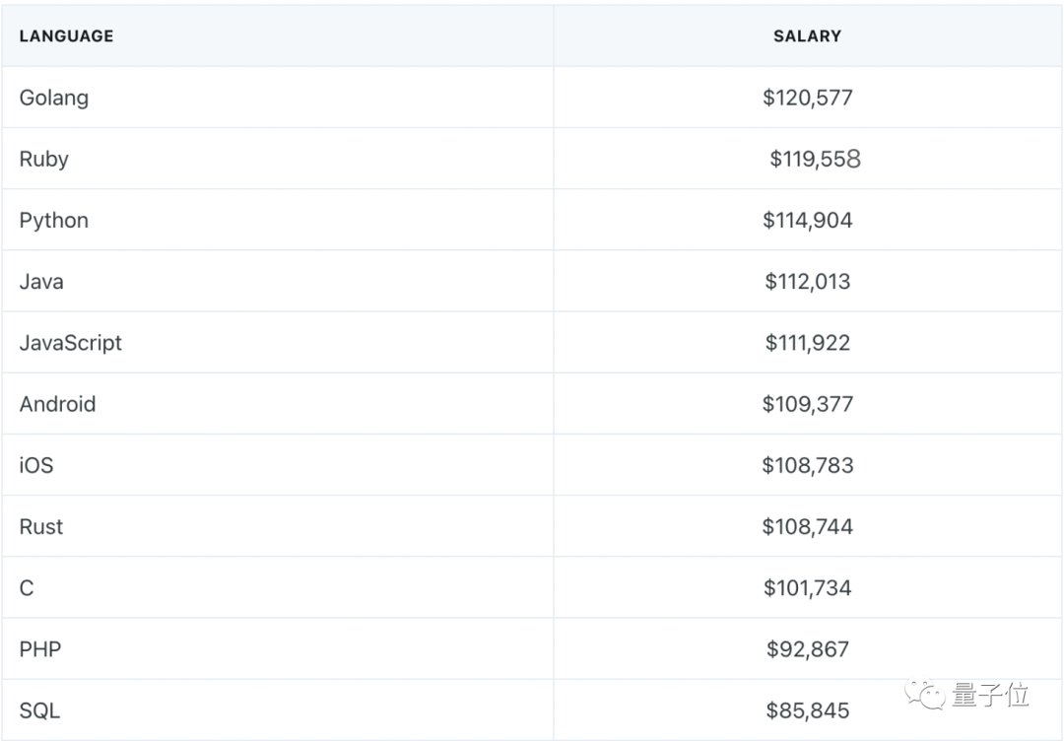Click the LANGUAGE column header

click(x=67, y=35)
